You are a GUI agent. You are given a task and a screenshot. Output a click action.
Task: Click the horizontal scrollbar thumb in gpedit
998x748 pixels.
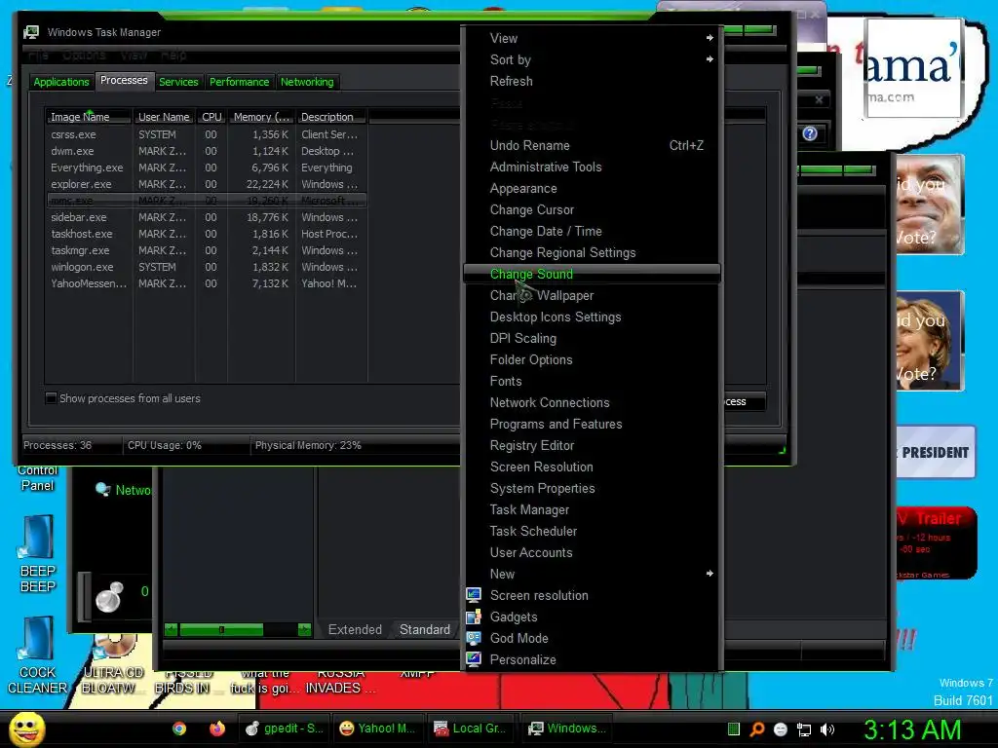221,630
